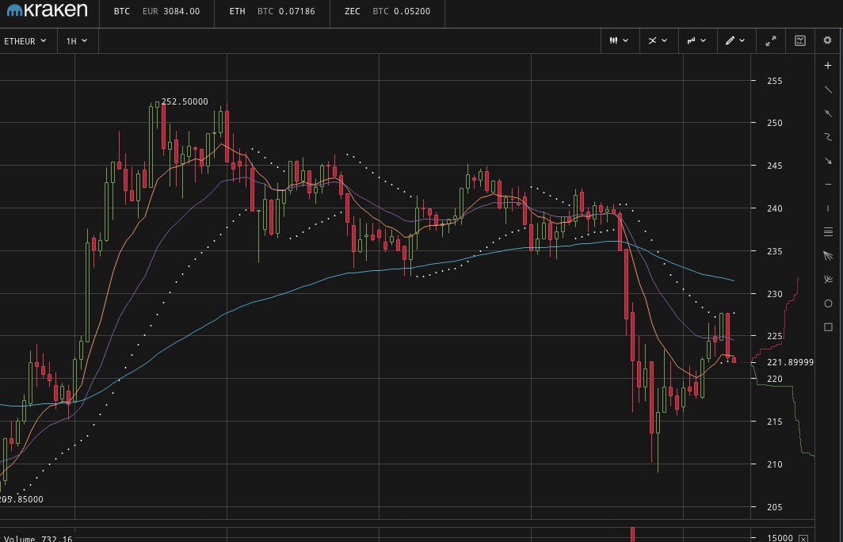843x542 pixels.
Task: Select the arrow drawing tool
Action: click(828, 161)
